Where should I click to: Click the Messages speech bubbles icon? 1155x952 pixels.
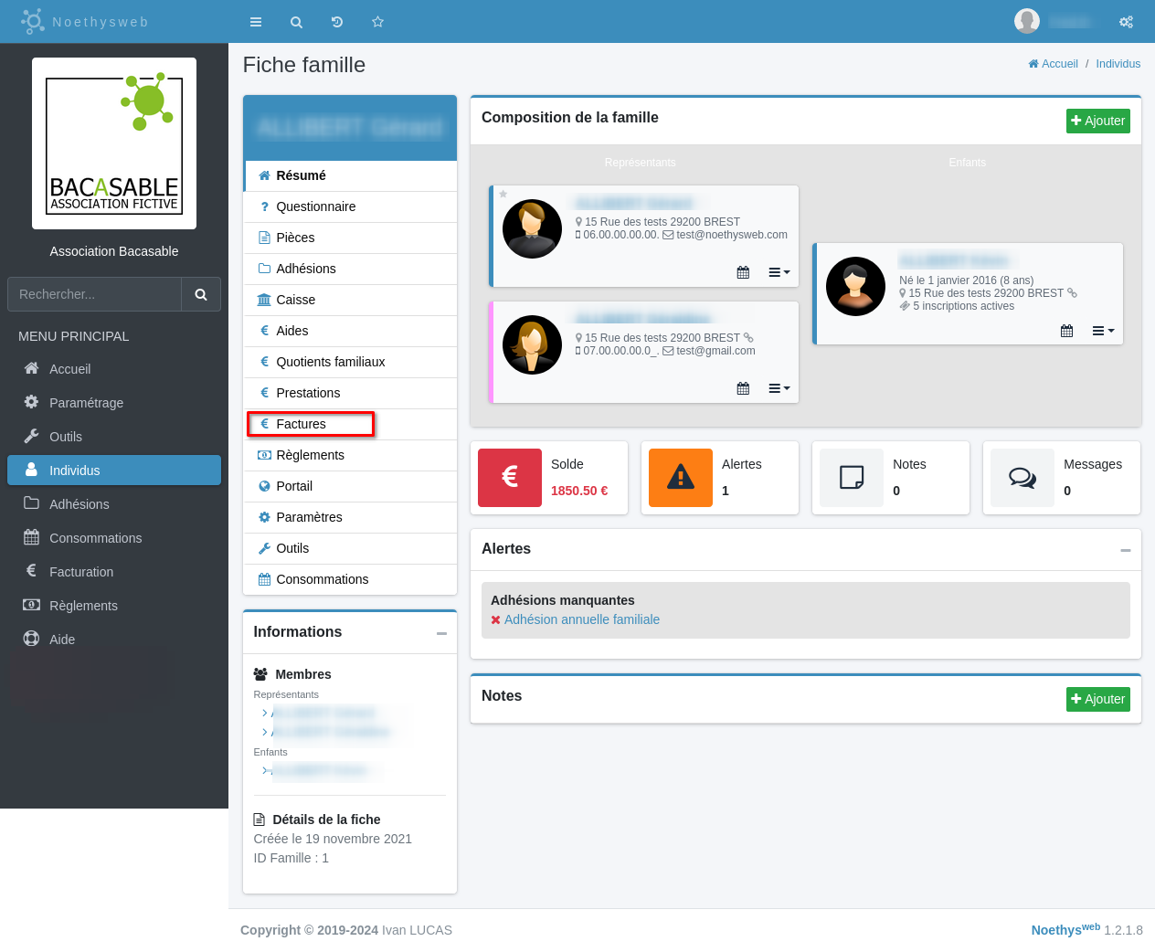1023,477
